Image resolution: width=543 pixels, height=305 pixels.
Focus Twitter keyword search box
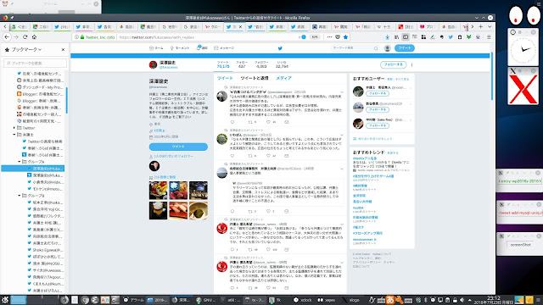[355, 48]
